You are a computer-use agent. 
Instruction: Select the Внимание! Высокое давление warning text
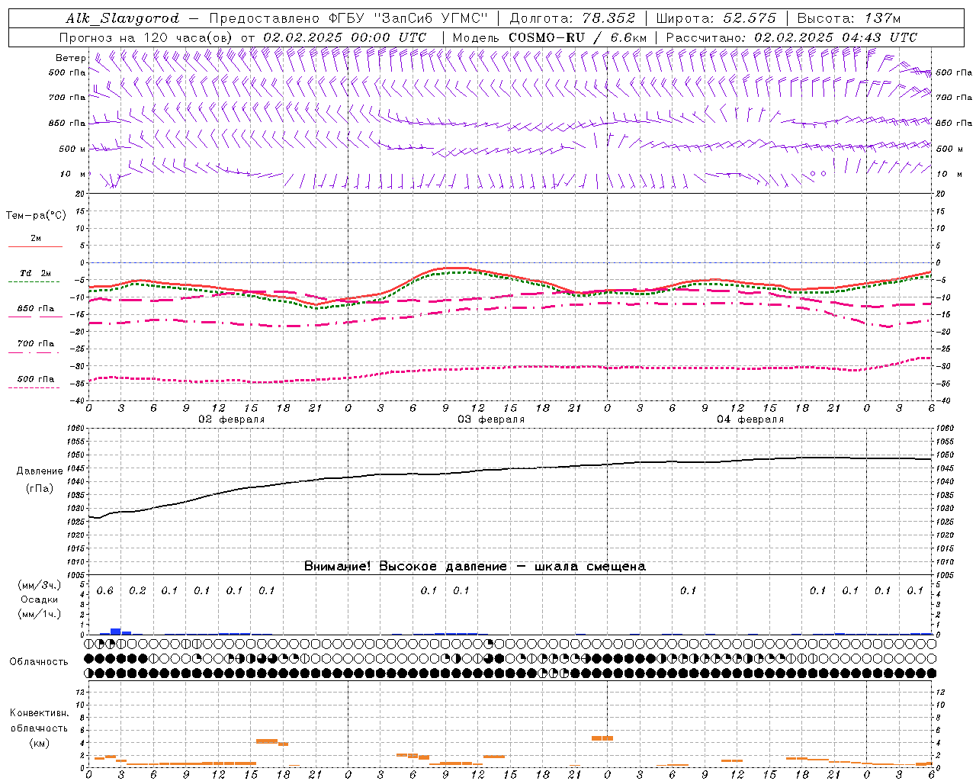pyautogui.click(x=475, y=566)
